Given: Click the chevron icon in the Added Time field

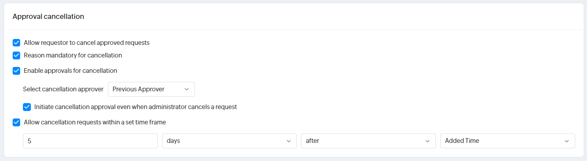Looking at the screenshot, I should 567,141.
